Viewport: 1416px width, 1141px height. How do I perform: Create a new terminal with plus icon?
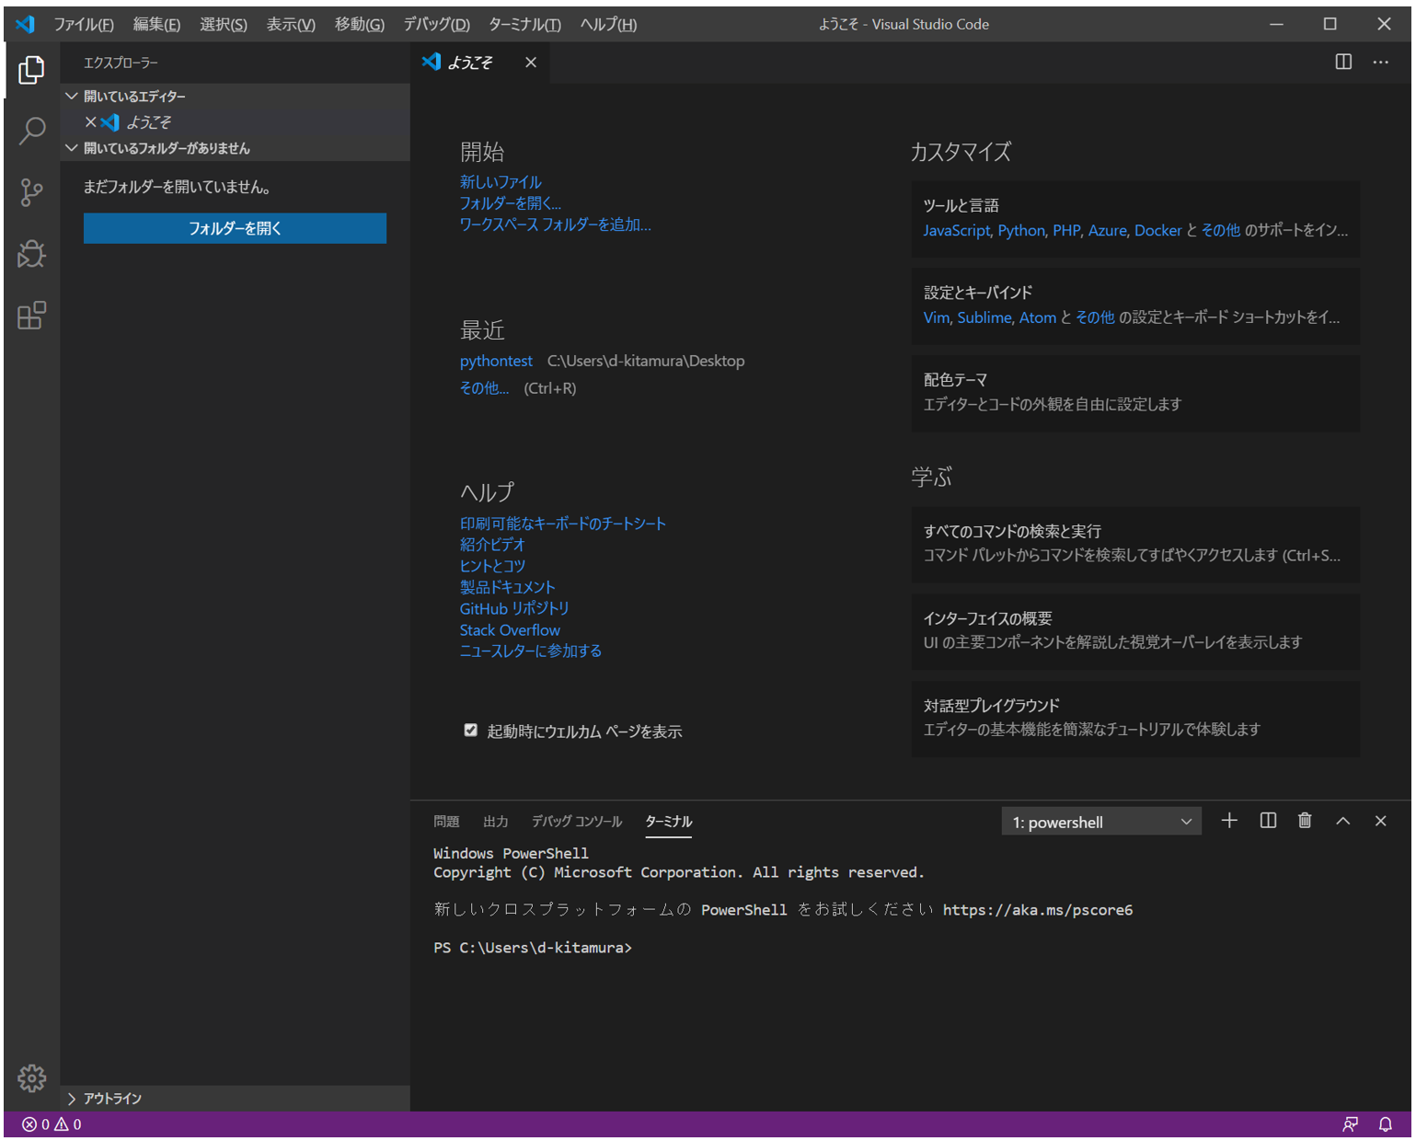click(x=1229, y=821)
